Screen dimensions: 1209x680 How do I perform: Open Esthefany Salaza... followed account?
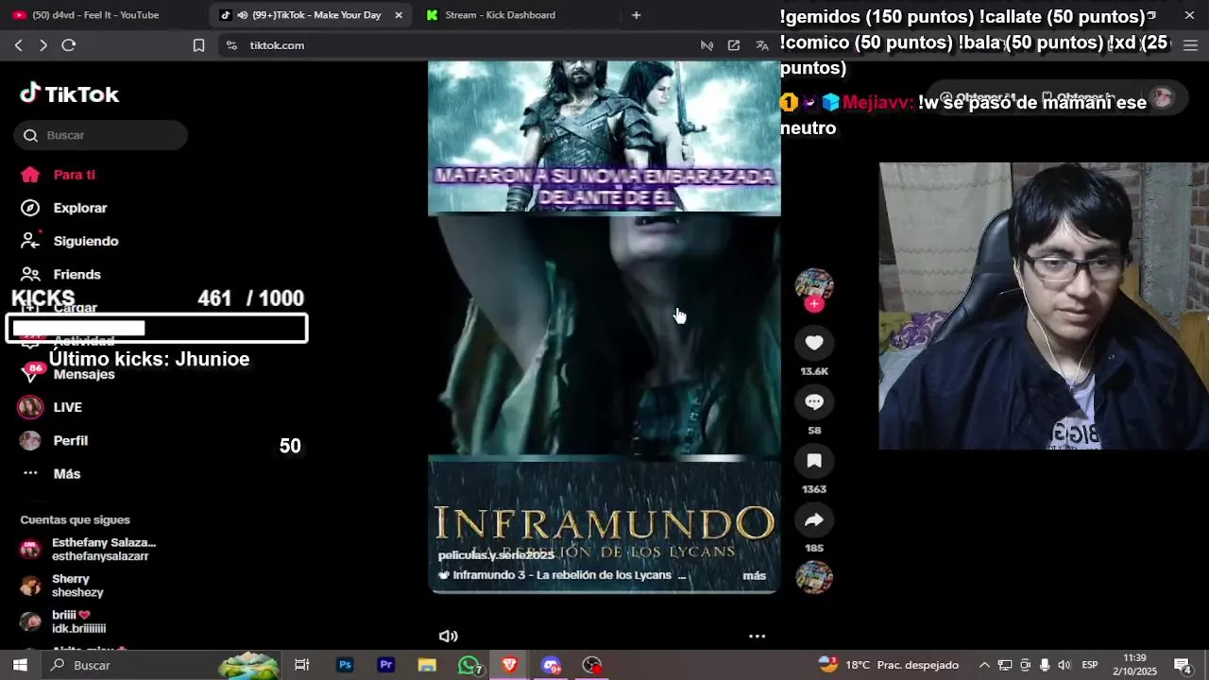[x=88, y=550]
